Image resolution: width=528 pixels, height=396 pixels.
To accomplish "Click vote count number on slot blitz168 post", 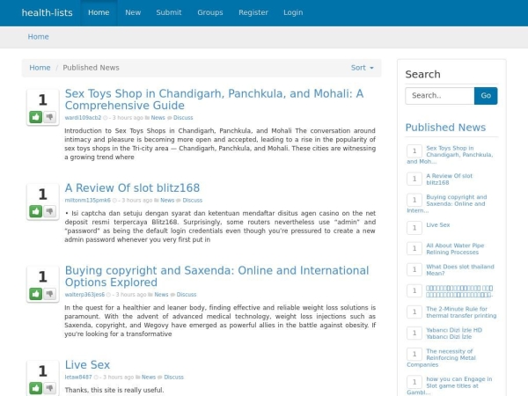I will tap(42, 194).
